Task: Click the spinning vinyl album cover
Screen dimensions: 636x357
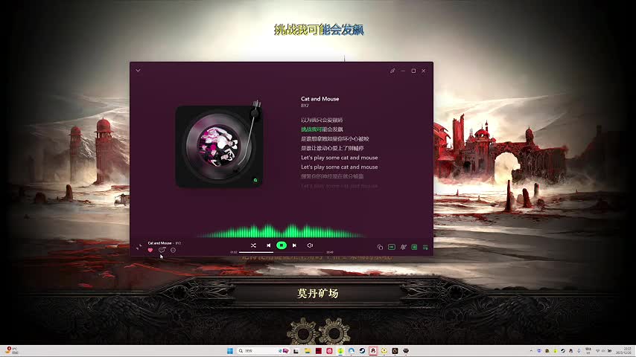Action: point(219,146)
